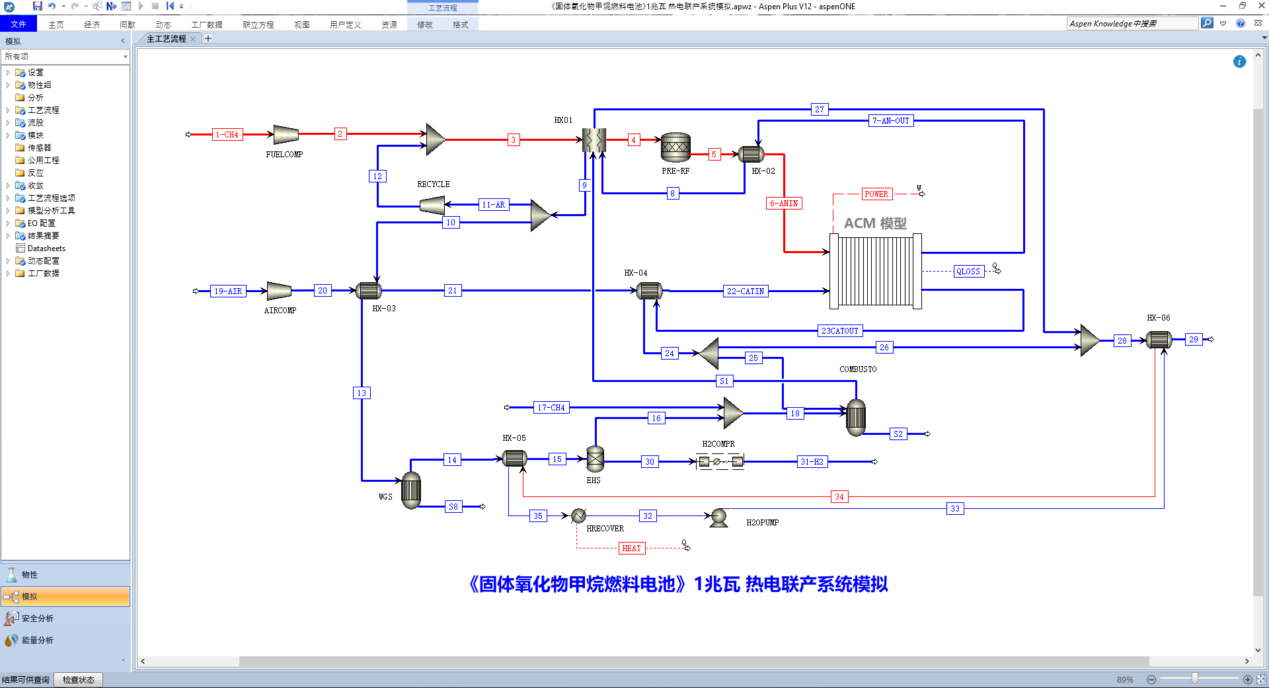Select the AIRCOMP compressor block
This screenshot has width=1269, height=688.
(x=279, y=291)
